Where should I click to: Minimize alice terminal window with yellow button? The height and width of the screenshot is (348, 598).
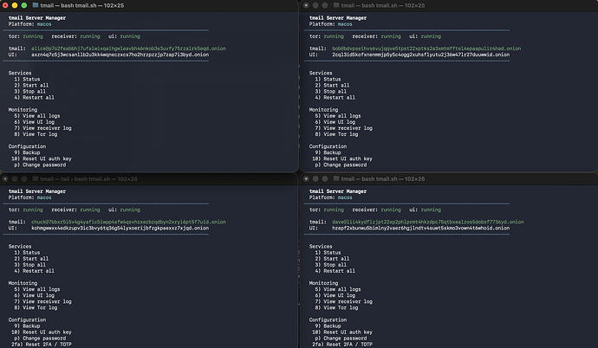coord(15,5)
